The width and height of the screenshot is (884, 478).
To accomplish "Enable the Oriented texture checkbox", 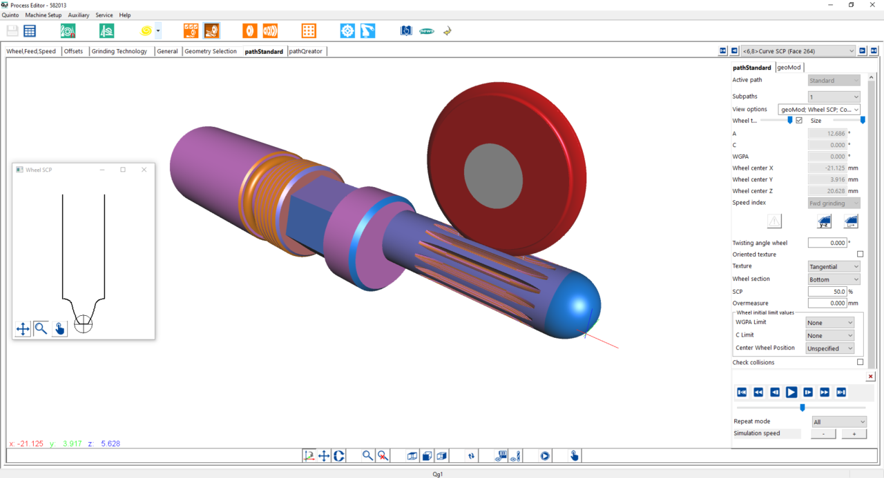I will [x=860, y=255].
